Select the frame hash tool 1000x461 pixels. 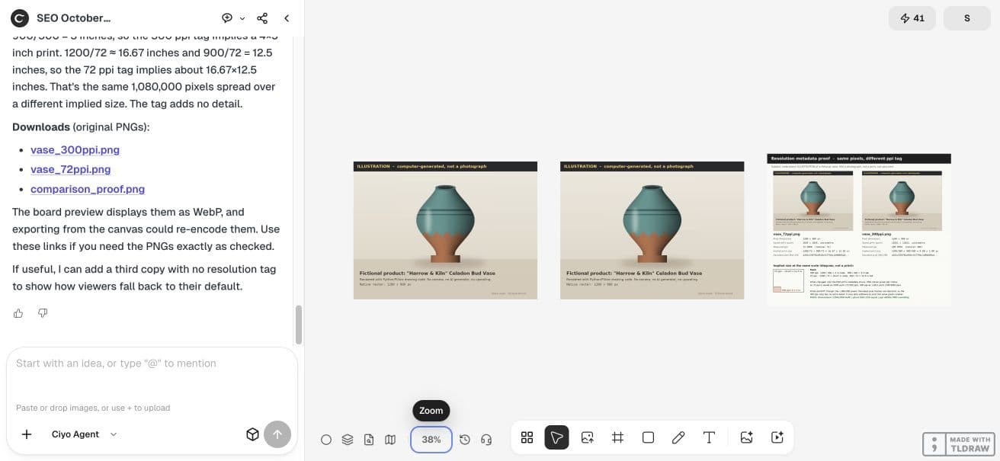(618, 437)
